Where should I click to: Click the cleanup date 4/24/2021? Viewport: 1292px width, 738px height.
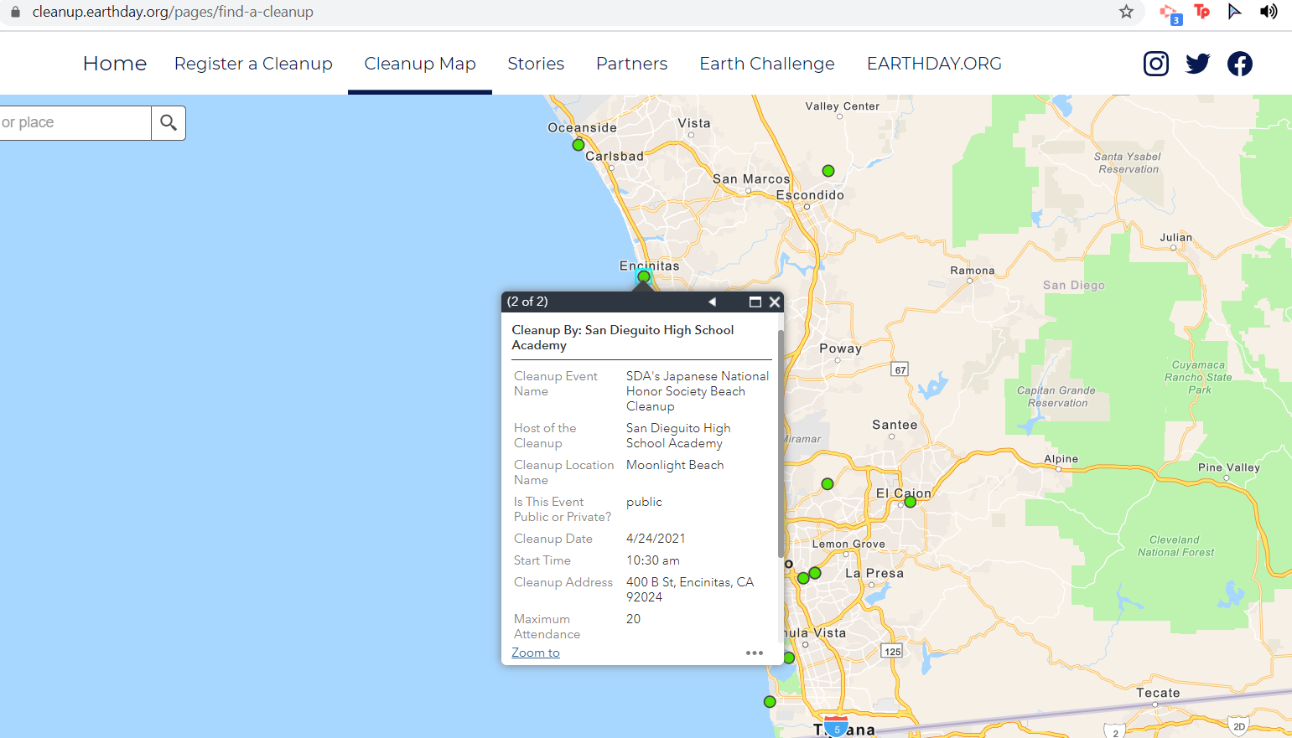[656, 539]
